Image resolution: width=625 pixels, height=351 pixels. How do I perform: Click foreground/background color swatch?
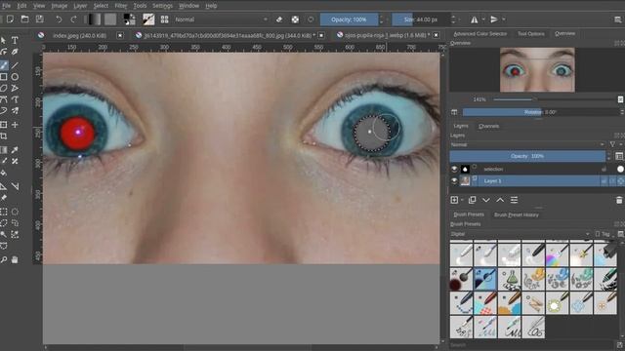pos(129,19)
